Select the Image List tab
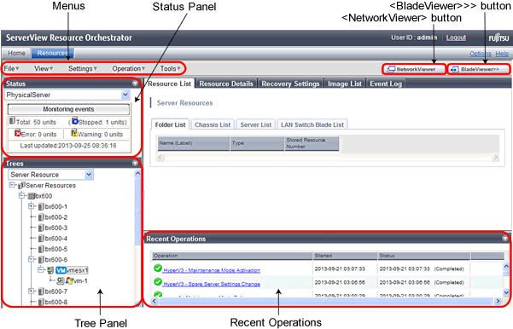Viewport: 513px width, 329px height. click(x=345, y=84)
